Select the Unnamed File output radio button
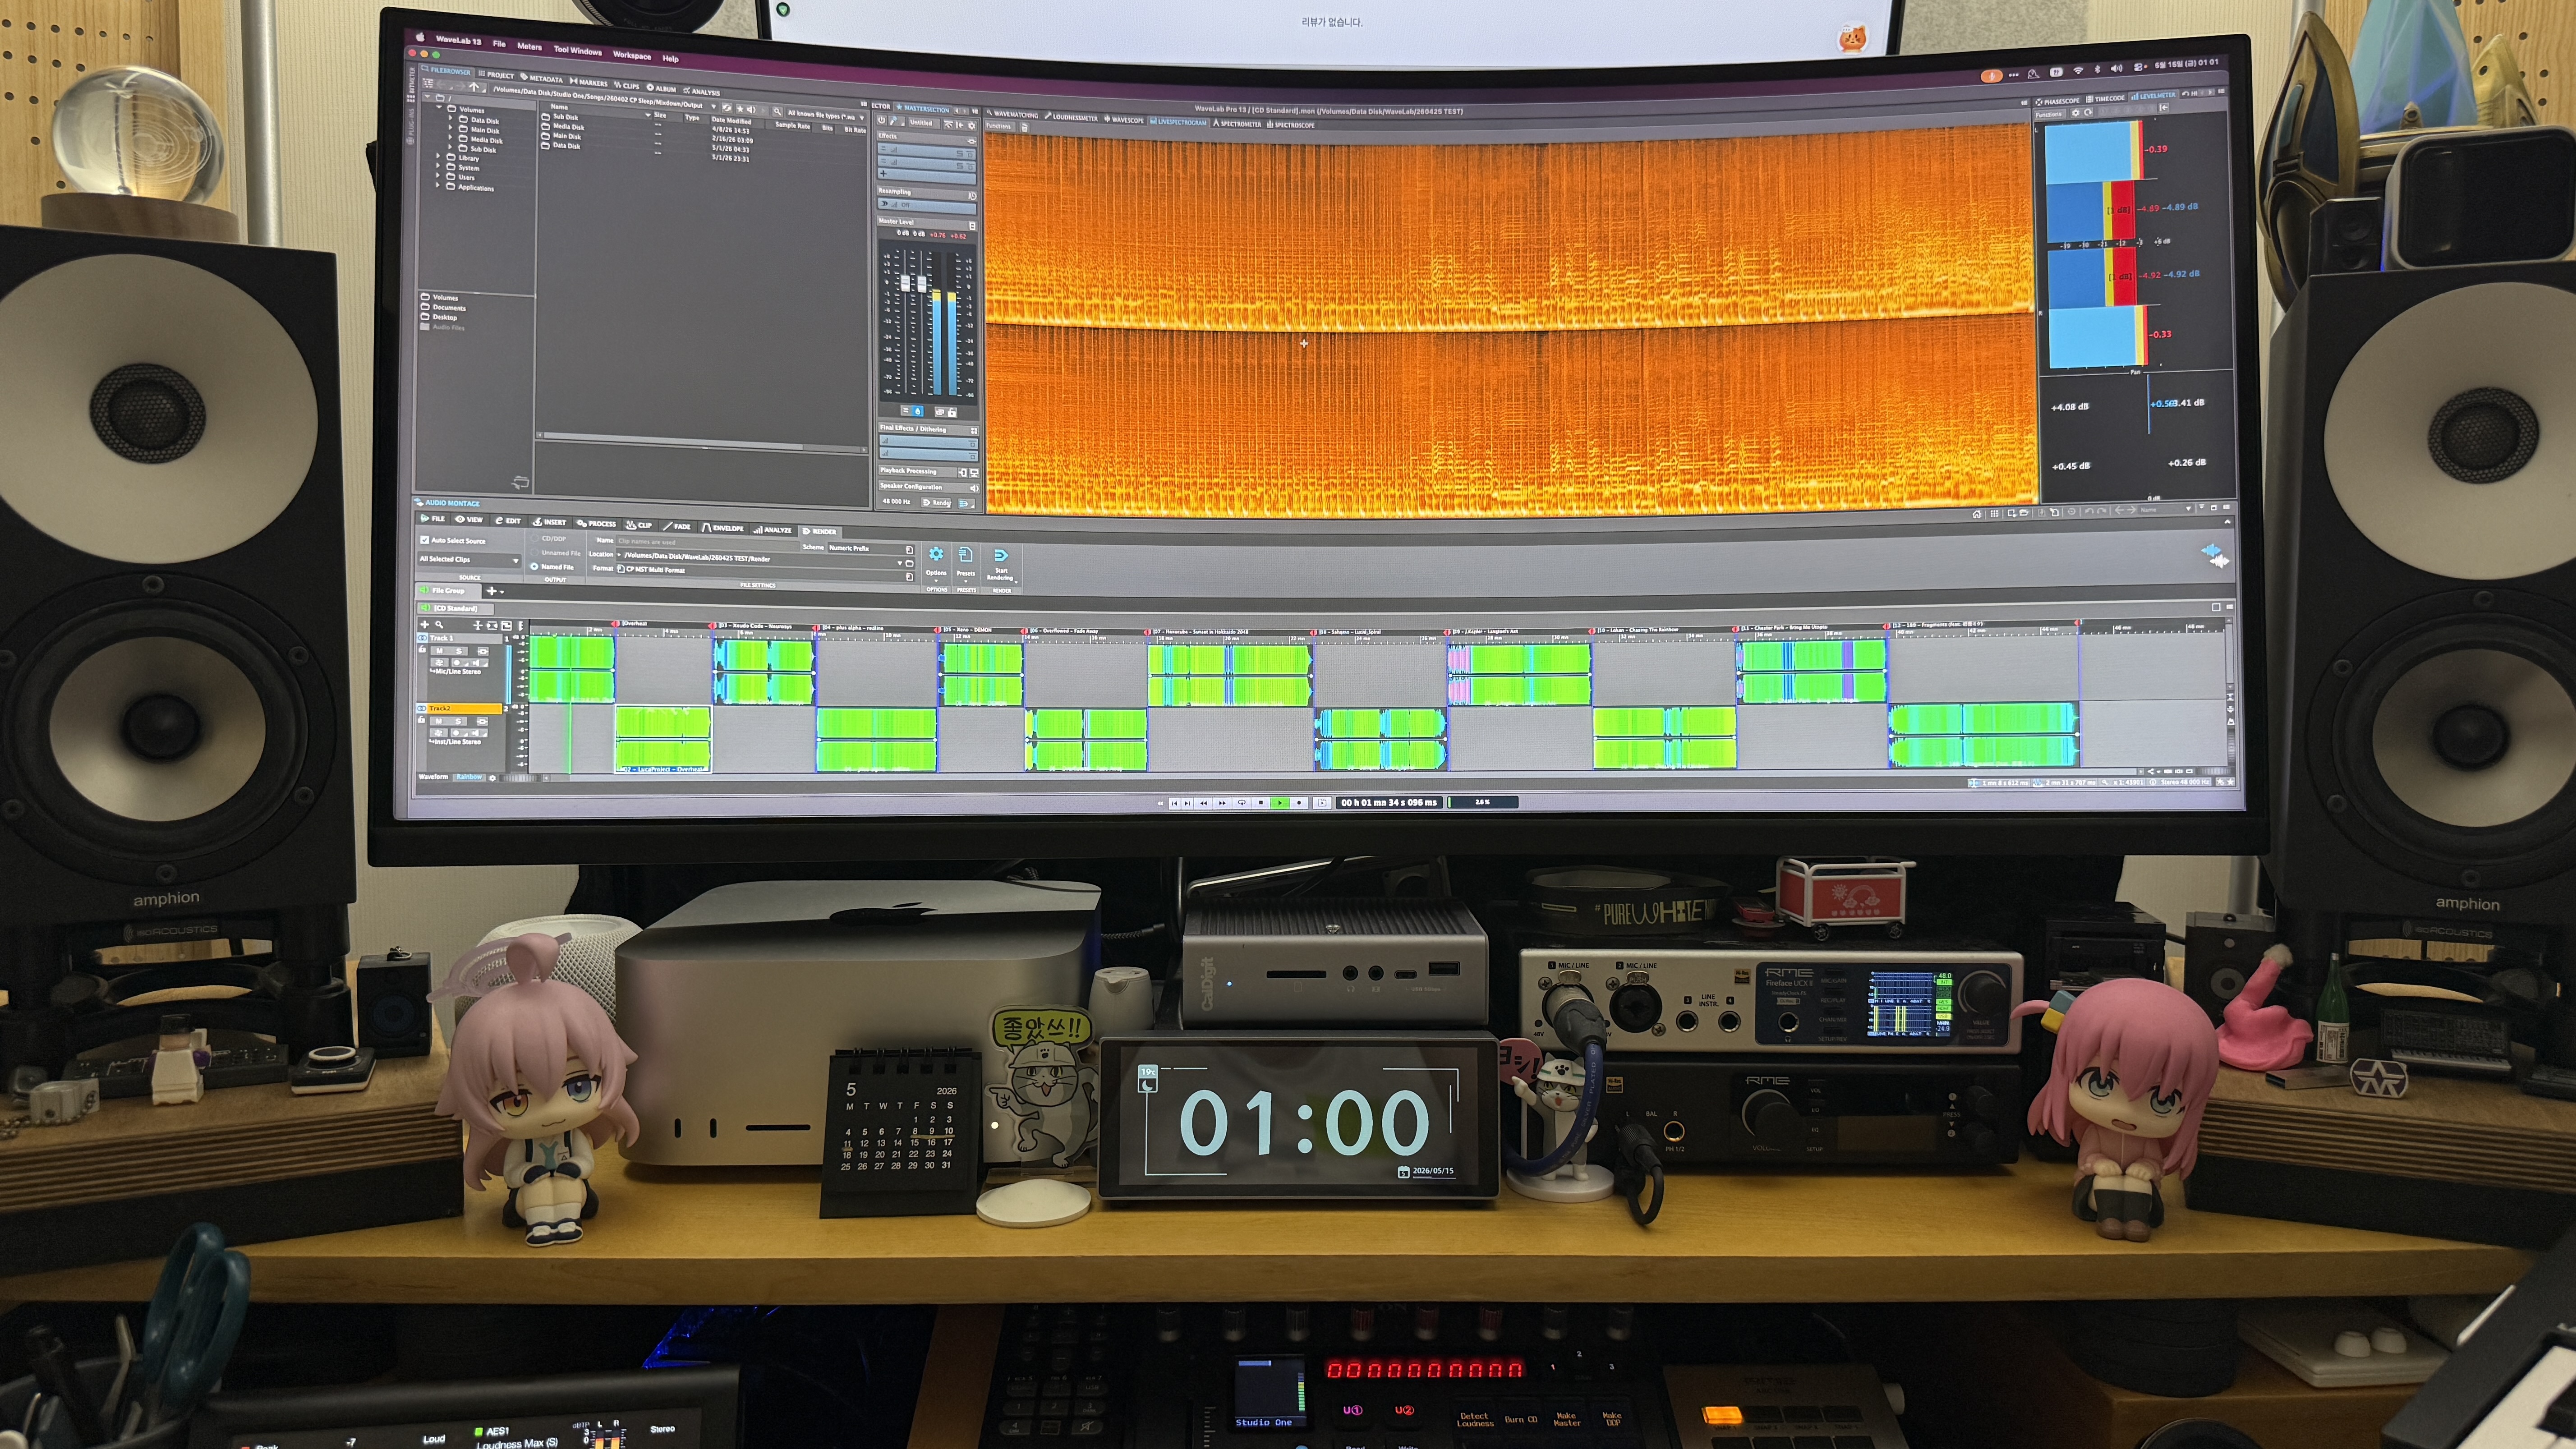The height and width of the screenshot is (1449, 2576). [x=534, y=552]
